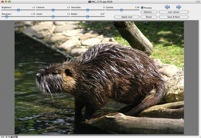Click the Rotate slider handle

pyautogui.click(x=87, y=17)
